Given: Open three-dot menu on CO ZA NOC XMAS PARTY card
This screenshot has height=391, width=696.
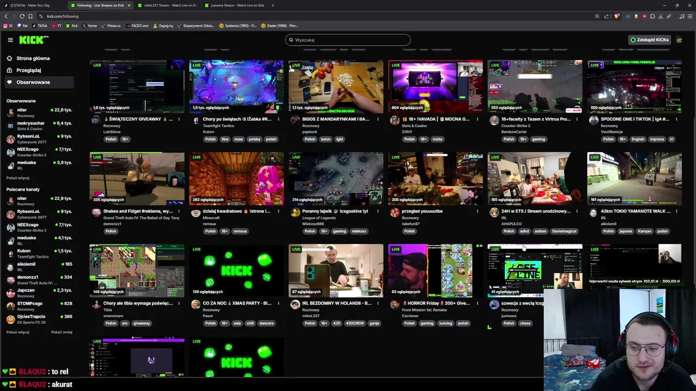Looking at the screenshot, I should pyautogui.click(x=278, y=304).
